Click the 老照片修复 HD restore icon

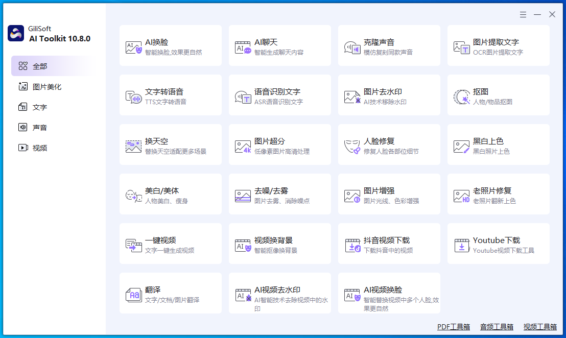[x=462, y=196]
